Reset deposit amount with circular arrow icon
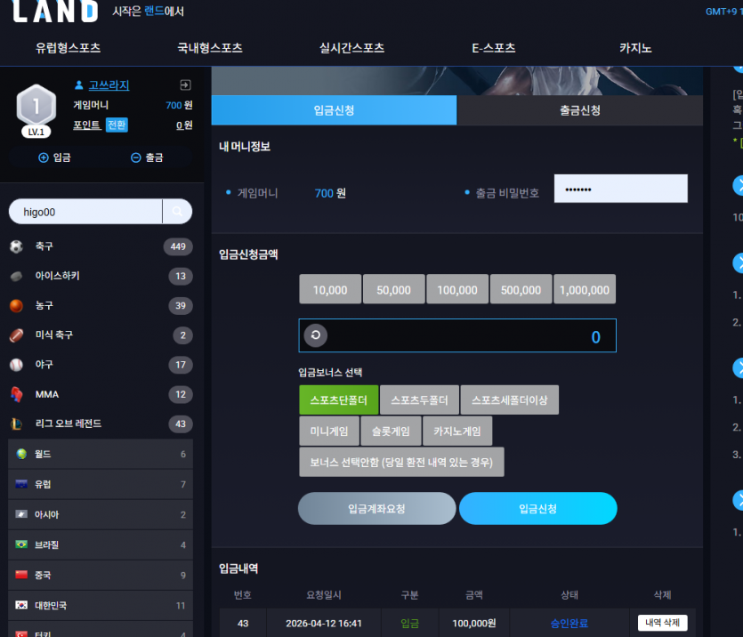743x637 pixels. click(316, 335)
